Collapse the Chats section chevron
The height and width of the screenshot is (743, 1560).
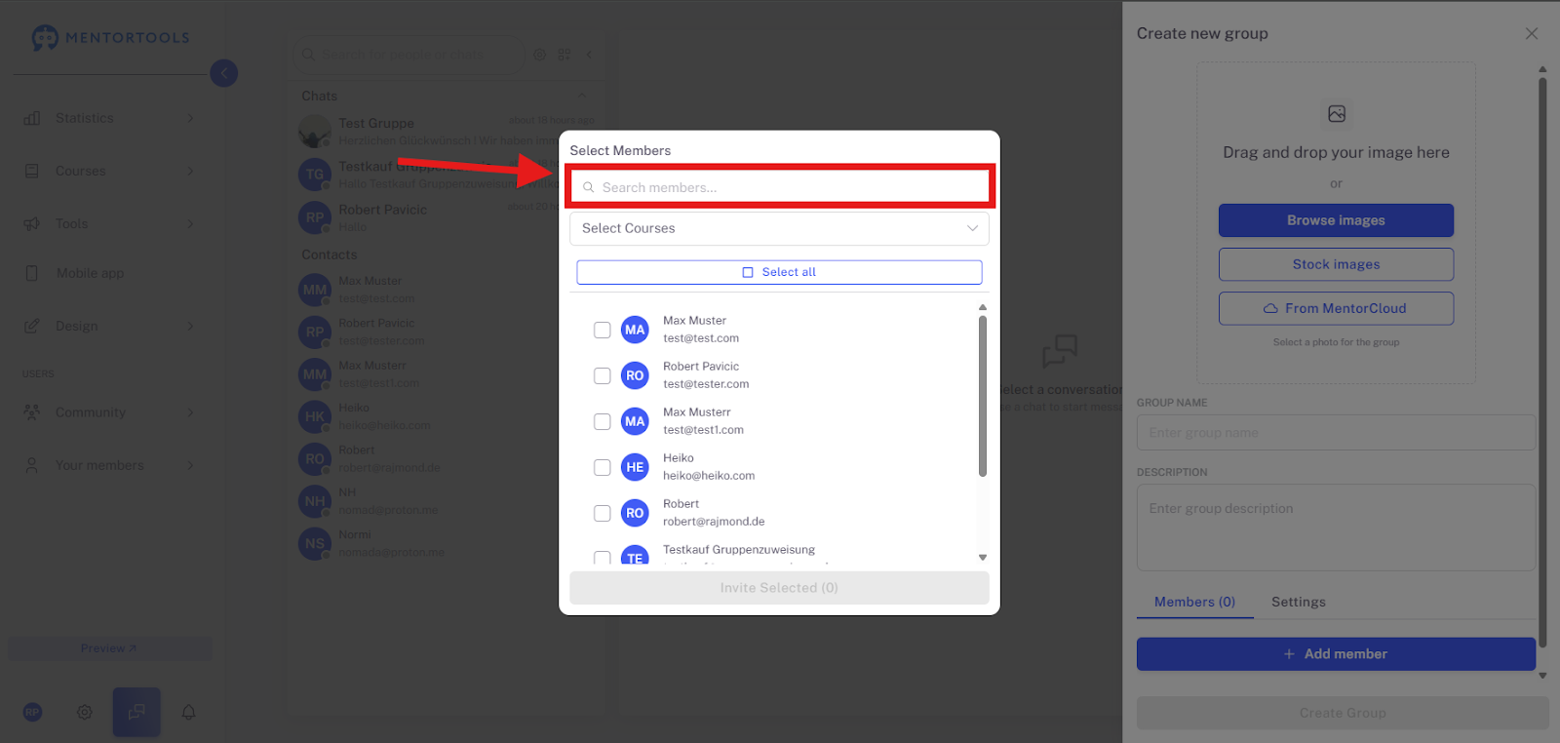click(x=582, y=96)
